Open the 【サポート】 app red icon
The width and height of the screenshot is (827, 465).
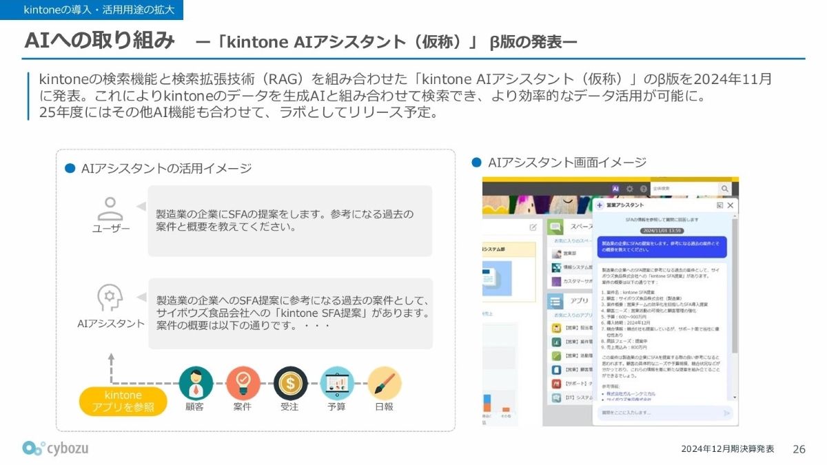pyautogui.click(x=556, y=384)
